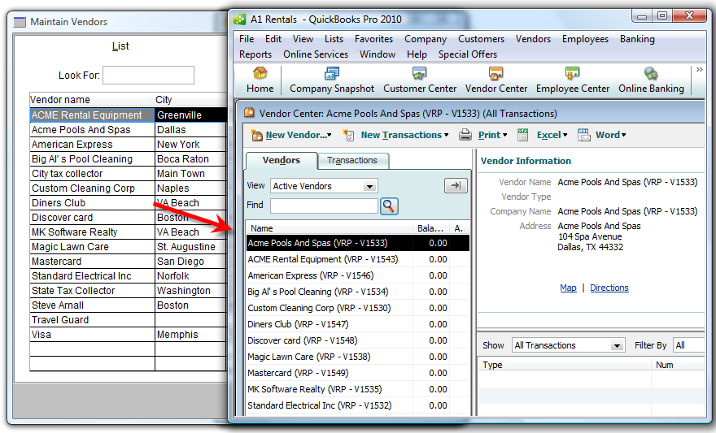This screenshot has width=716, height=433.
Task: Select Diners Club (VRP - V1547) row
Action: coord(357,324)
